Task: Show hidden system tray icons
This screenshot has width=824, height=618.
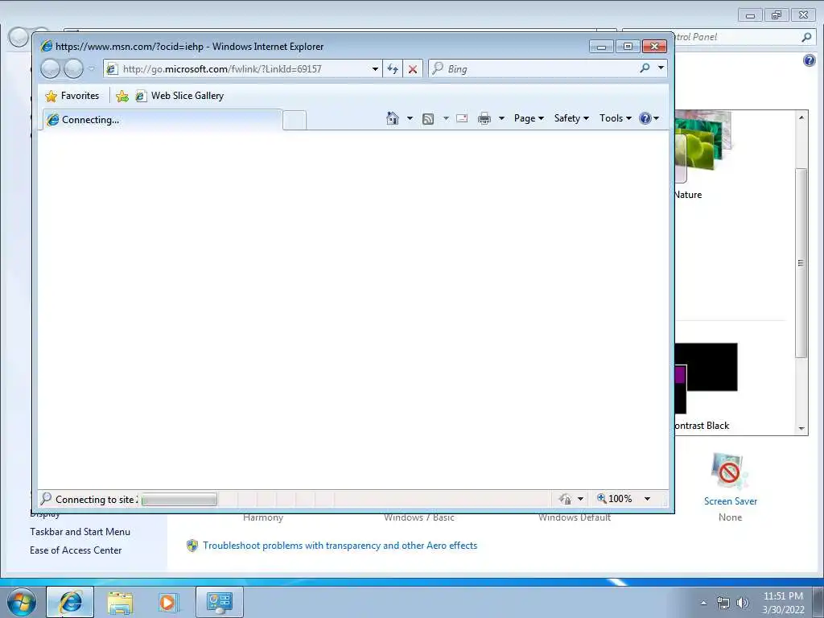Action: point(703,603)
